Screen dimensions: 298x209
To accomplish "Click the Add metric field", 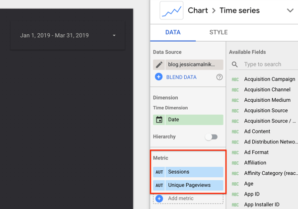I will [188, 199].
